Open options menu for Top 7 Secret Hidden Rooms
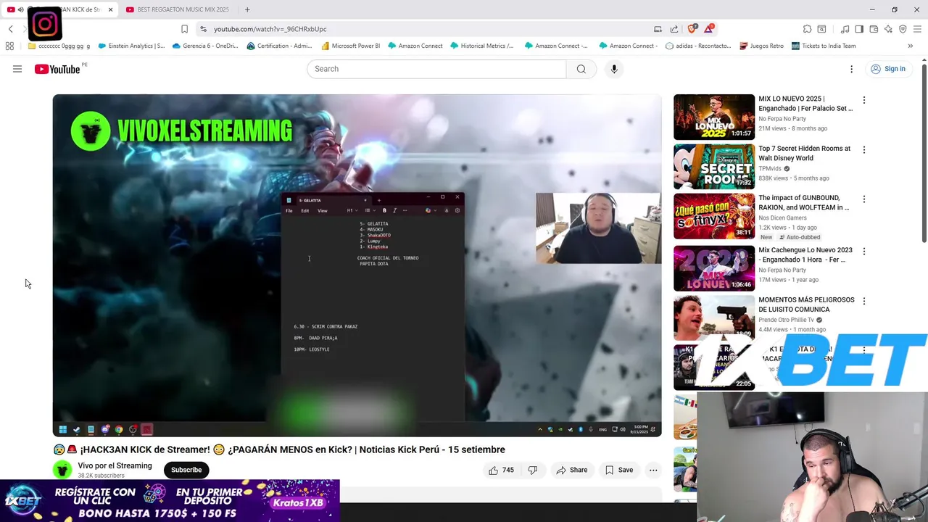The height and width of the screenshot is (522, 928). (863, 149)
